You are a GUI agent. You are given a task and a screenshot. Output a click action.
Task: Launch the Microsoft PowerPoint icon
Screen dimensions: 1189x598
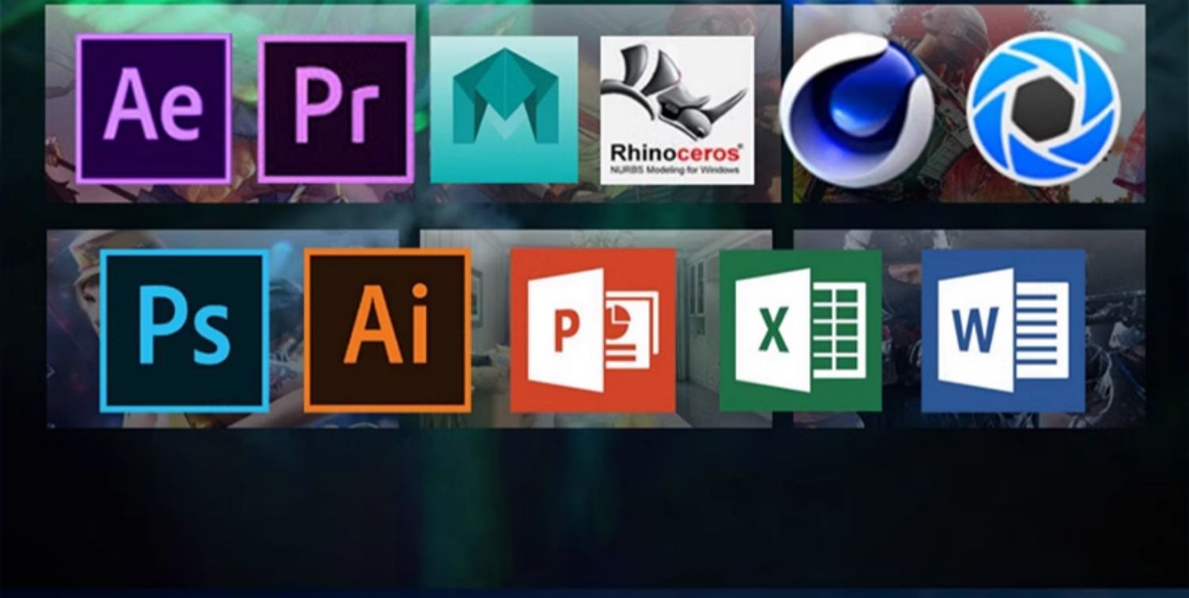click(x=593, y=330)
